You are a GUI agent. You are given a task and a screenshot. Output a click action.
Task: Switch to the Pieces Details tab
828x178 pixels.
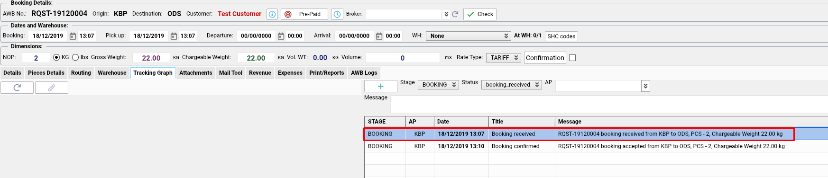point(46,73)
